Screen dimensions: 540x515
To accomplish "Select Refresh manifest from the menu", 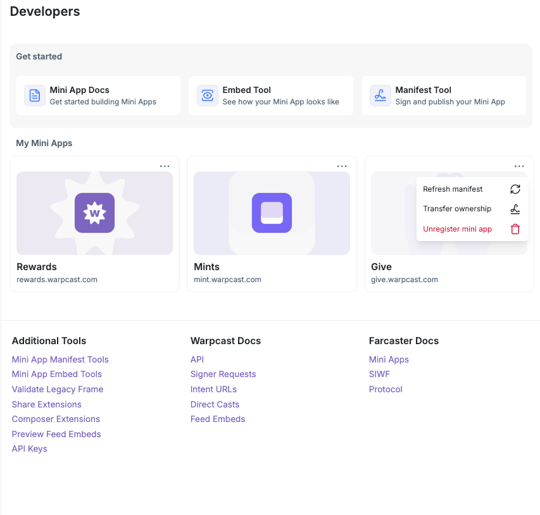I will [x=453, y=189].
